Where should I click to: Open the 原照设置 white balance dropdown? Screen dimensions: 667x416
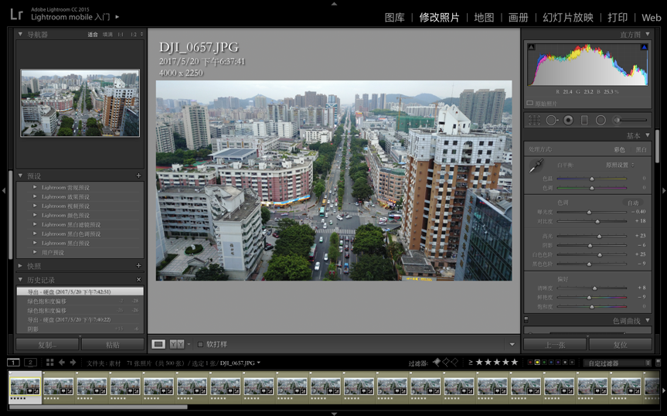coord(621,165)
